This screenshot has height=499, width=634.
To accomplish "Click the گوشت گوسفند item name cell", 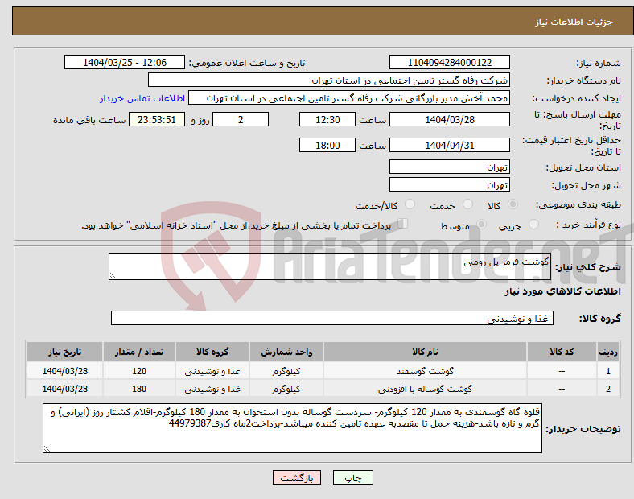I will (x=425, y=371).
